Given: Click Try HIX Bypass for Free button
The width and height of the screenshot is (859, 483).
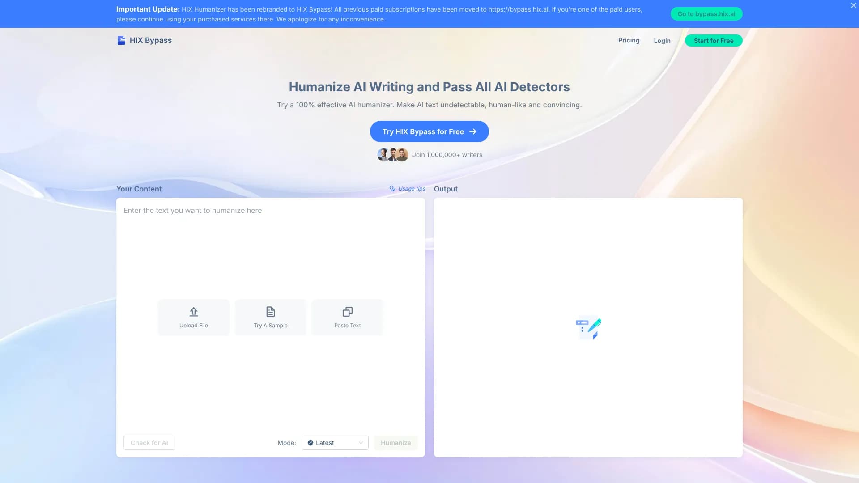Looking at the screenshot, I should coord(429,131).
